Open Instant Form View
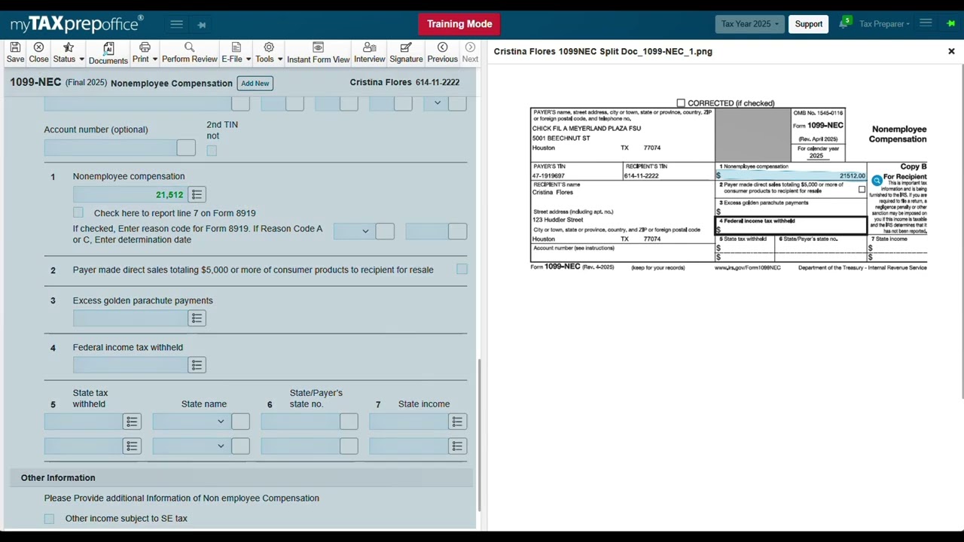The width and height of the screenshot is (964, 542). coord(318,53)
